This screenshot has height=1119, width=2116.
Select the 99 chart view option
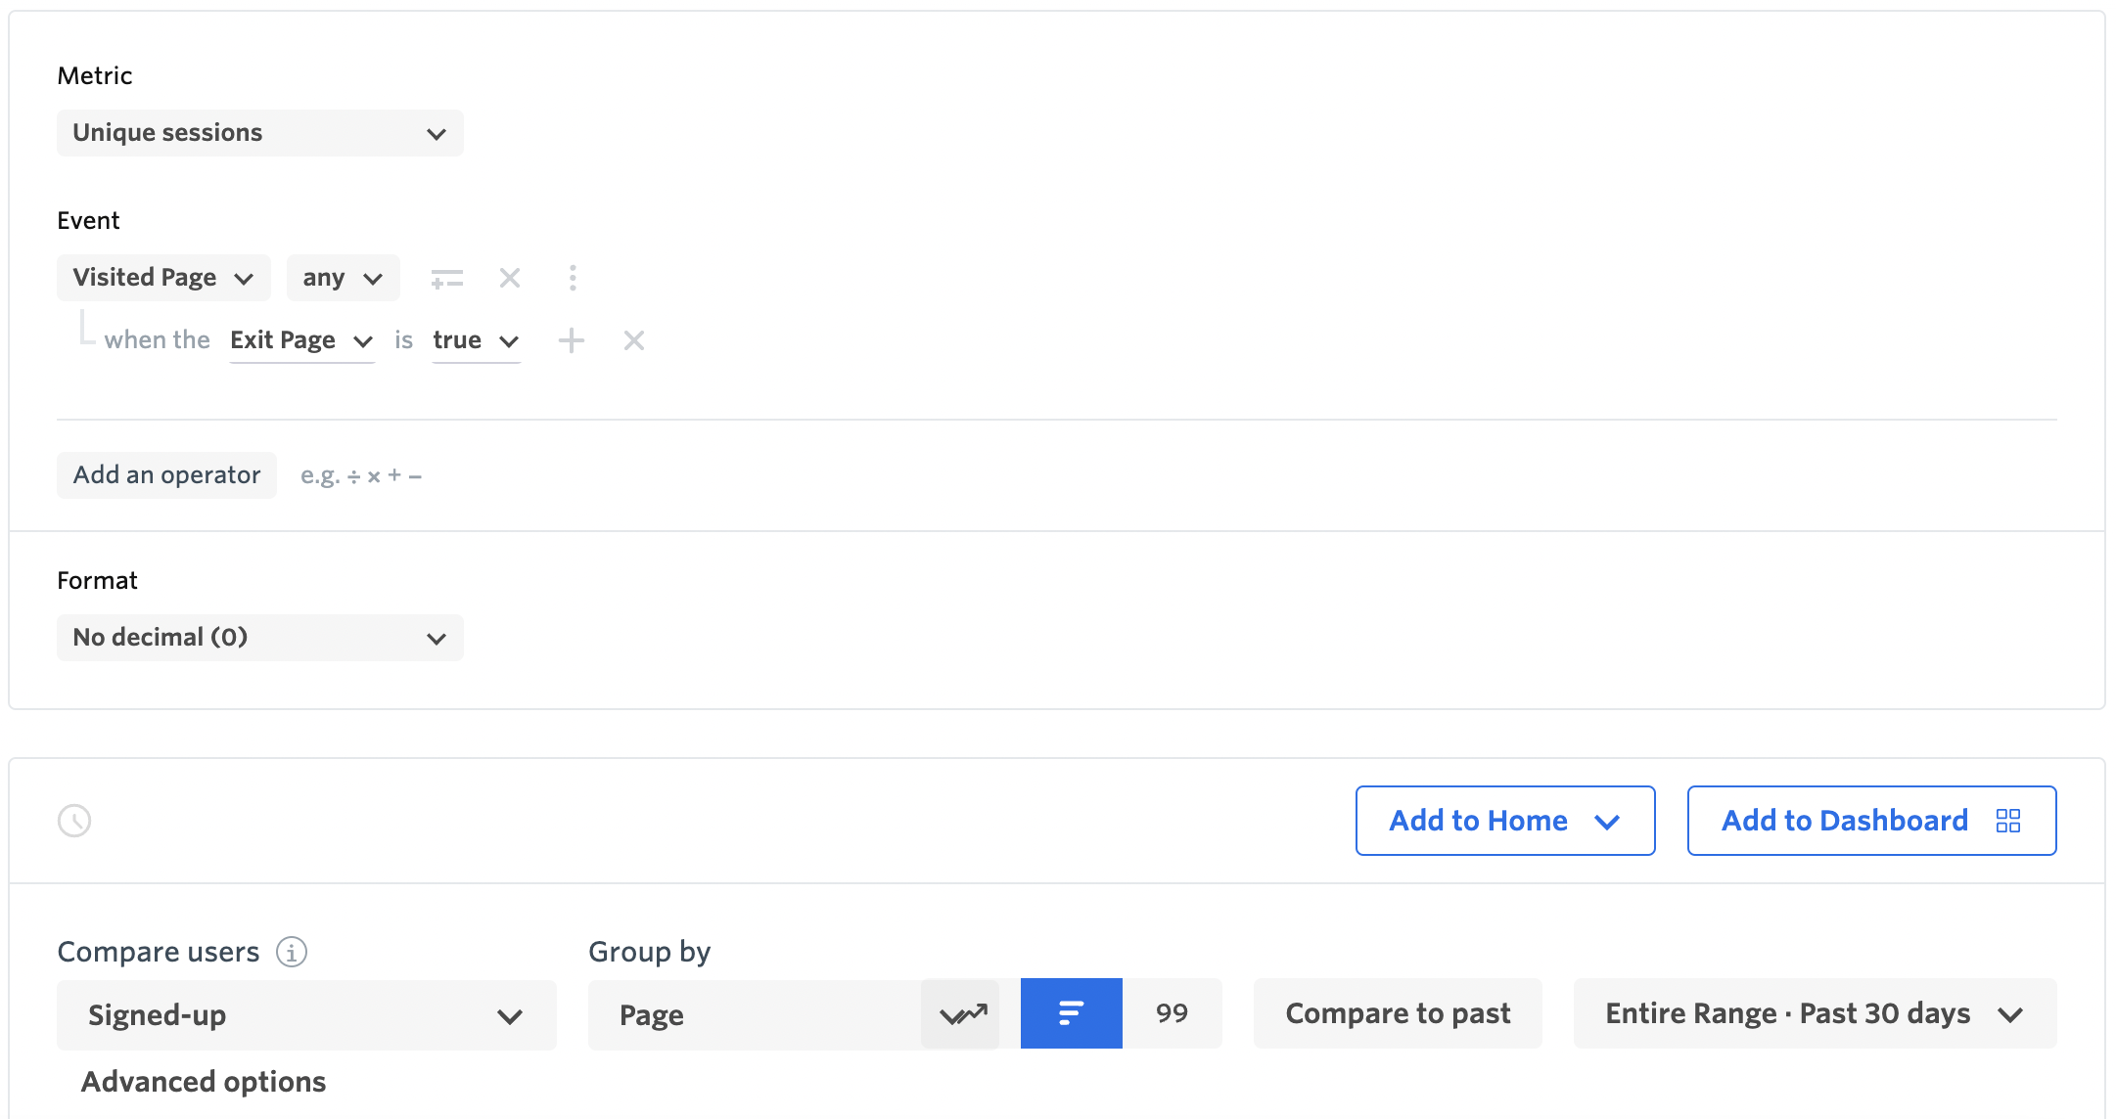[x=1173, y=1013]
